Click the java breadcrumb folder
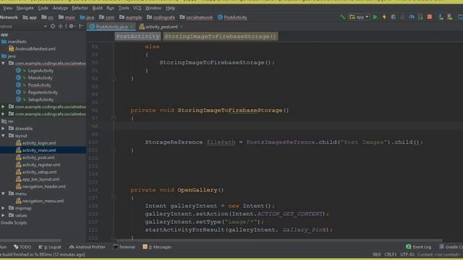463x260 pixels. click(x=87, y=17)
